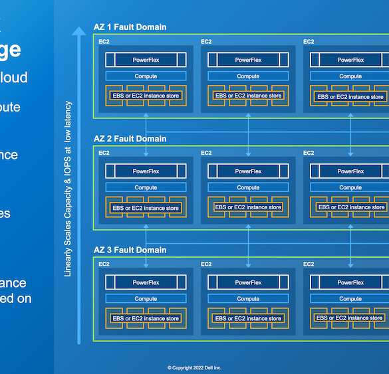Click the "AZ 2 Fault Domain" heading
The height and width of the screenshot is (374, 389).
click(130, 139)
